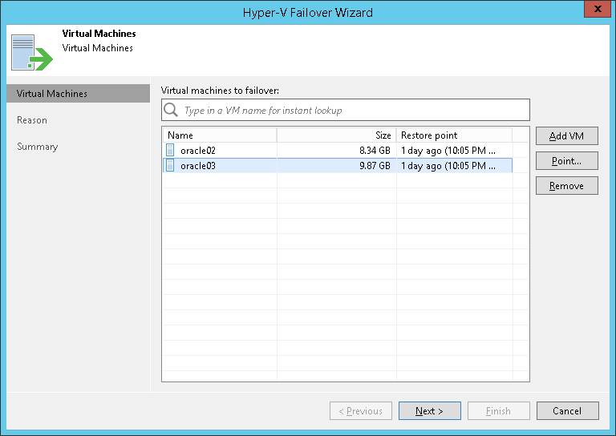Click the Point... button

pos(566,161)
